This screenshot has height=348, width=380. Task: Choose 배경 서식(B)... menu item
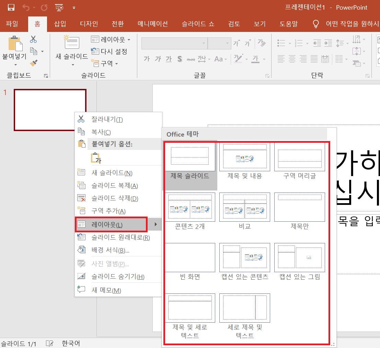[118, 250]
